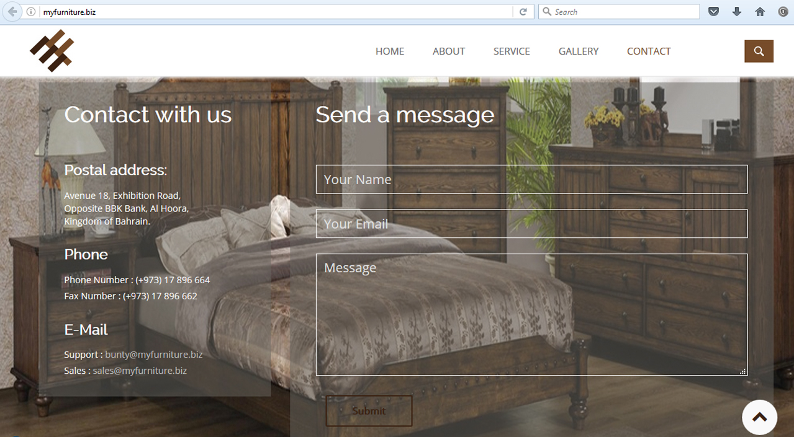The image size is (794, 437).
Task: Open the ABOUT menu item
Action: click(449, 51)
